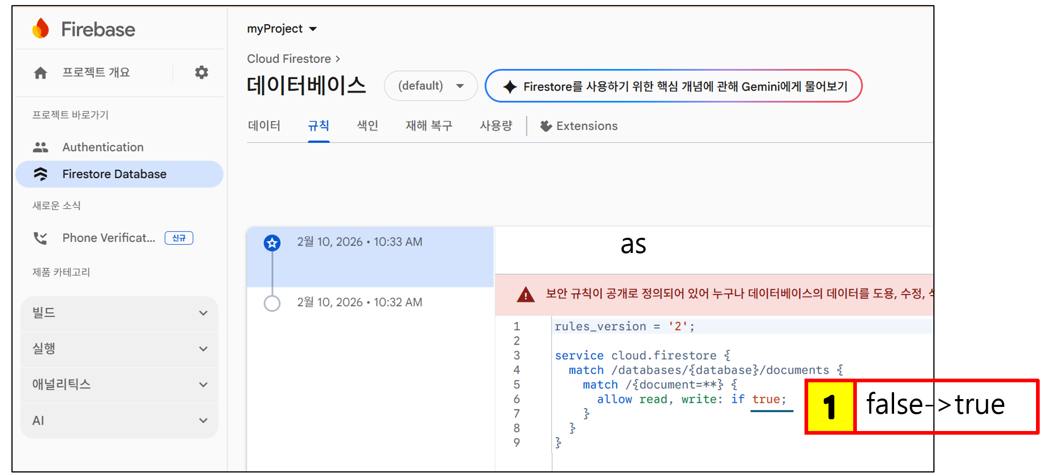Click the 'allow read' keyword in editor
The image size is (1047, 475).
[632, 400]
